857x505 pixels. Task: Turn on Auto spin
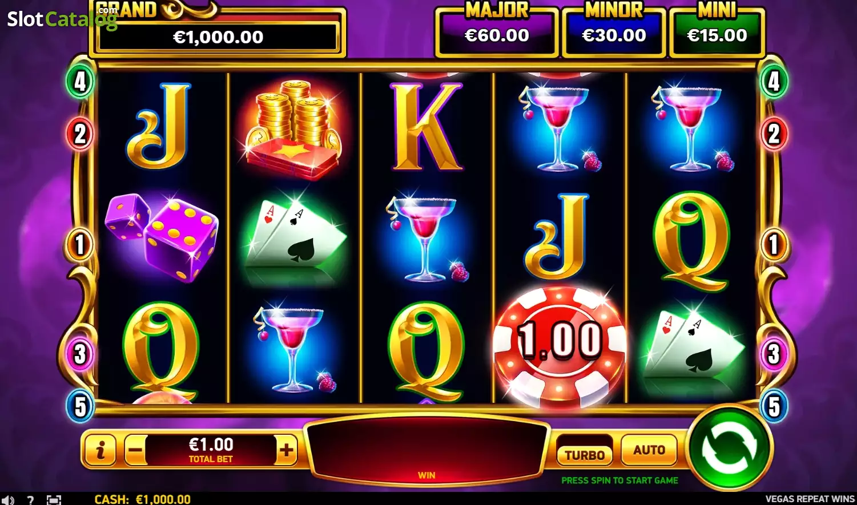pos(649,450)
